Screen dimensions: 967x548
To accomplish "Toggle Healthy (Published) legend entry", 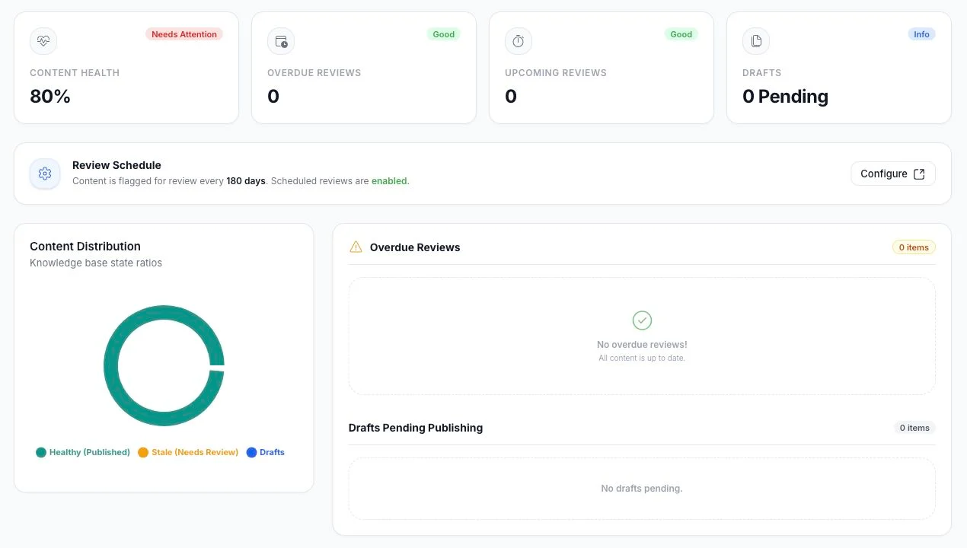I will [83, 452].
